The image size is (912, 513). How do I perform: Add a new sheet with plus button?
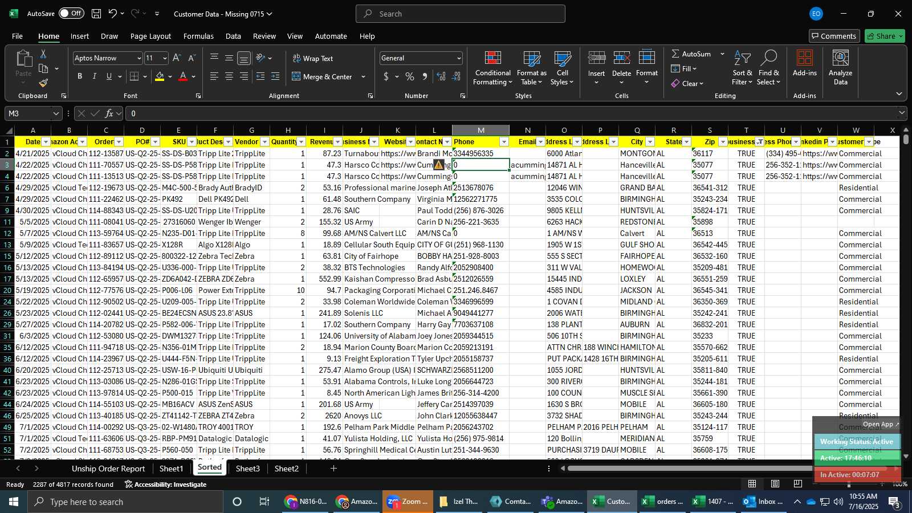pyautogui.click(x=333, y=469)
